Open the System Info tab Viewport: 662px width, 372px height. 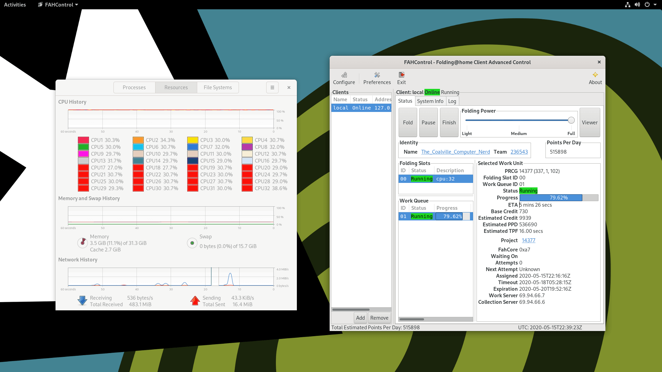[x=430, y=101]
